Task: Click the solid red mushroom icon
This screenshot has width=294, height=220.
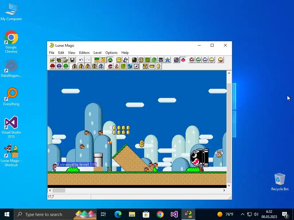Action: pyautogui.click(x=53, y=66)
